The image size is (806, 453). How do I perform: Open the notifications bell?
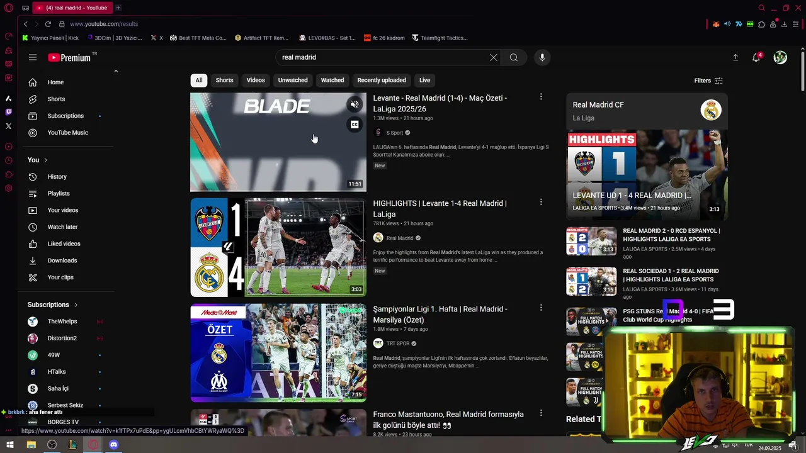click(756, 57)
